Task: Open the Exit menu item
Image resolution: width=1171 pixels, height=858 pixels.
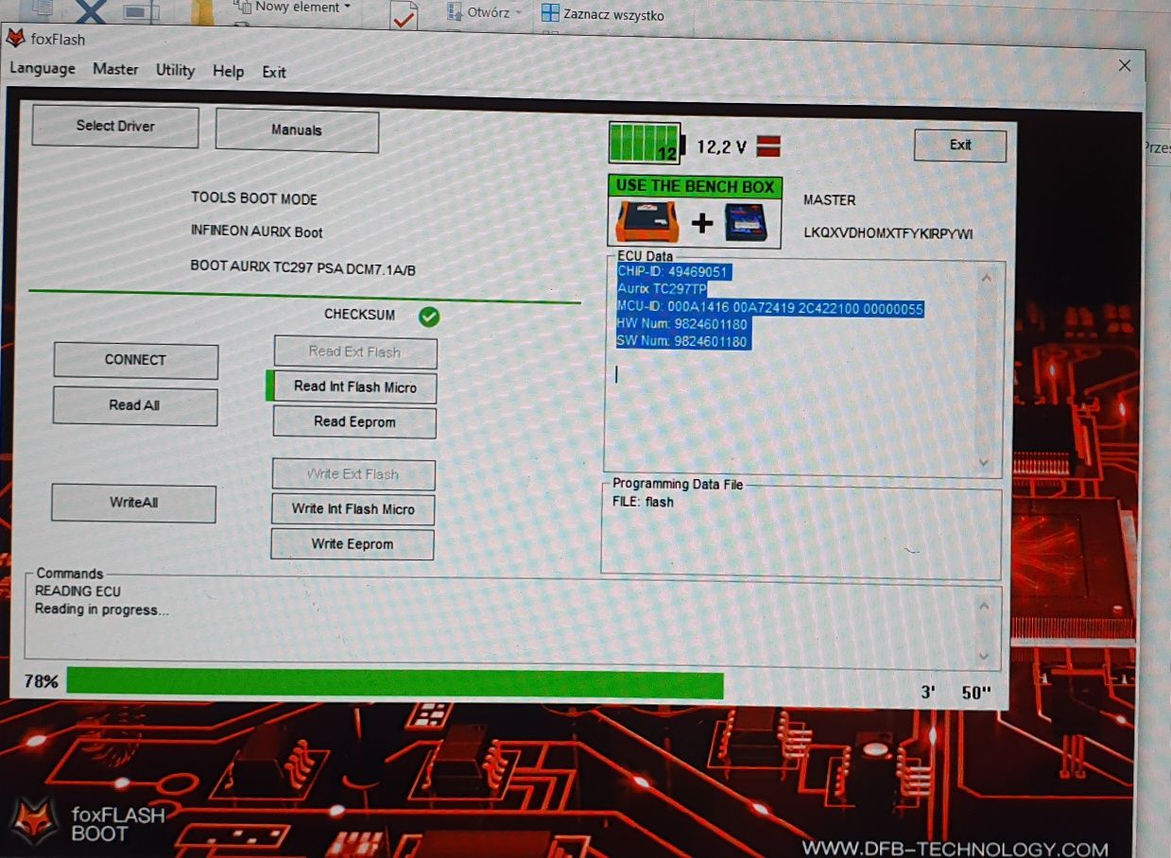Action: (274, 72)
